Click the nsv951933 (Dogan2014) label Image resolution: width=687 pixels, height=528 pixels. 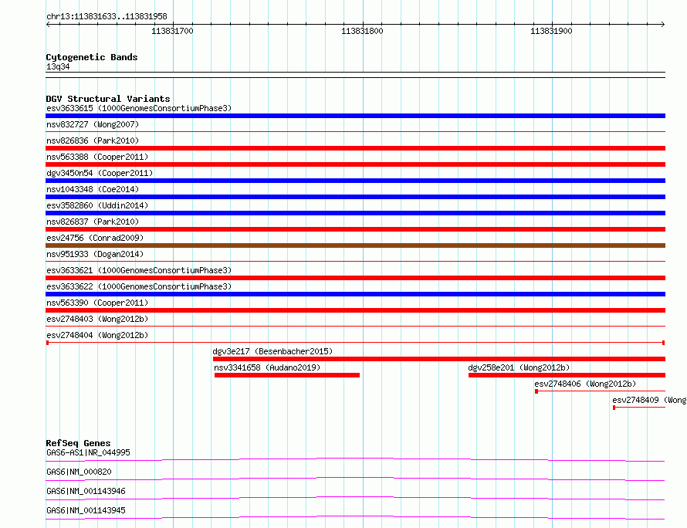coord(95,254)
